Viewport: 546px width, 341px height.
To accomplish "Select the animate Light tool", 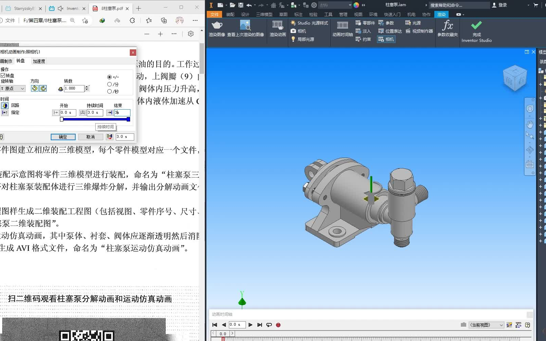I will click(x=413, y=23).
